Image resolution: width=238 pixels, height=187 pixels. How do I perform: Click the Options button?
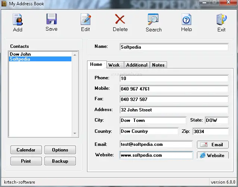(60, 150)
